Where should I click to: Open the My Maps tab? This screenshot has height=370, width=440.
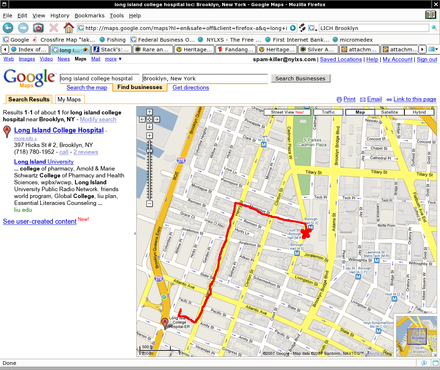tap(69, 100)
